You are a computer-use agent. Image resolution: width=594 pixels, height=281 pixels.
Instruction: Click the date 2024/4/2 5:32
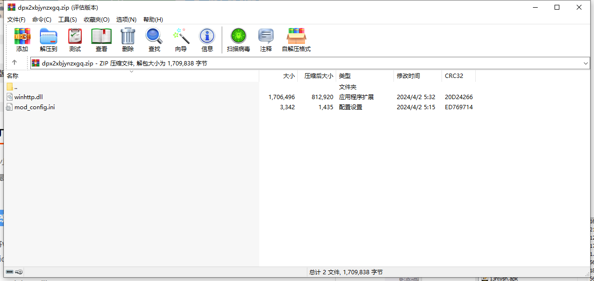416,97
